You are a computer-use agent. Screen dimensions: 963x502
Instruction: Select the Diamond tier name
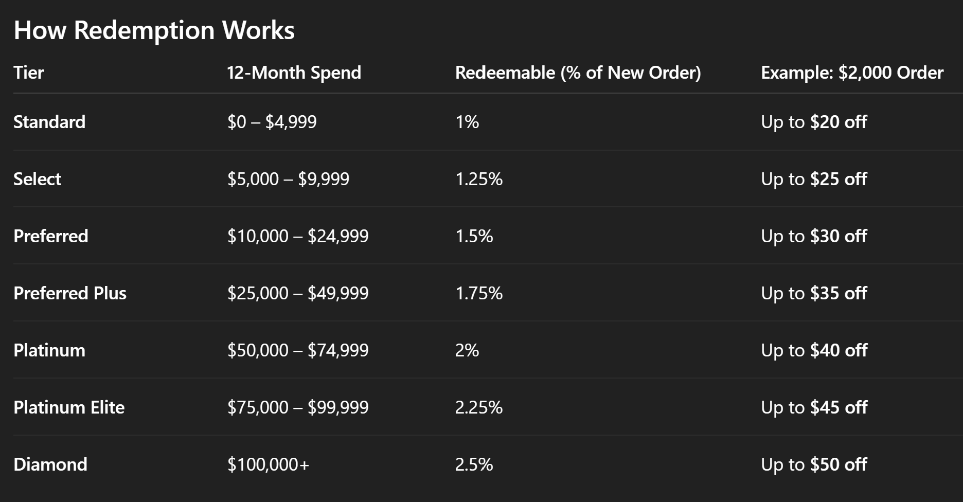pyautogui.click(x=50, y=464)
